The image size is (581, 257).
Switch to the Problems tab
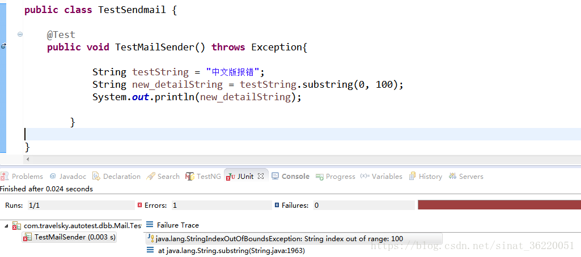click(22, 177)
